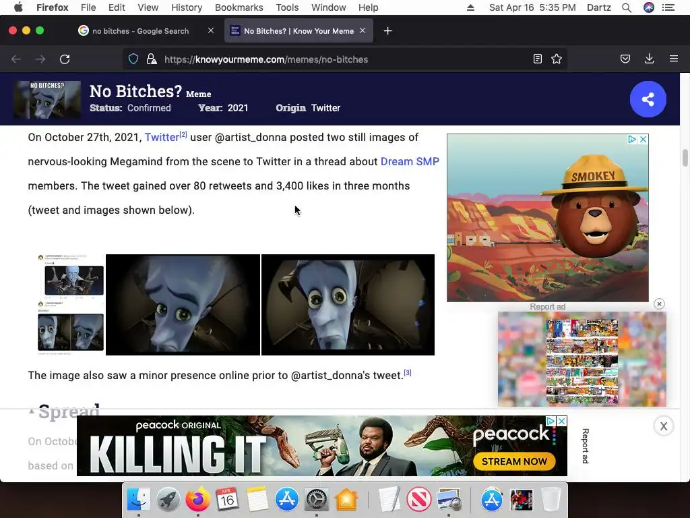Collapse the Spread section heading triangle
The height and width of the screenshot is (518, 690).
coord(31,411)
